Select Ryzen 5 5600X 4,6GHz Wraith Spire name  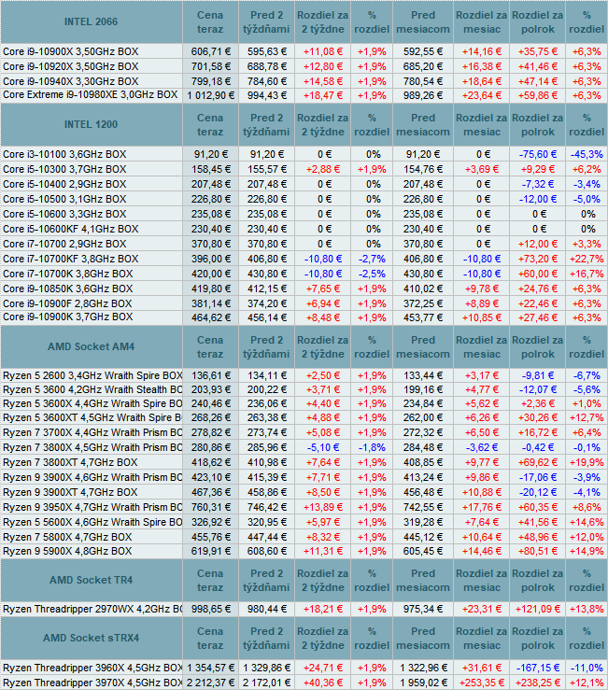[x=92, y=523]
